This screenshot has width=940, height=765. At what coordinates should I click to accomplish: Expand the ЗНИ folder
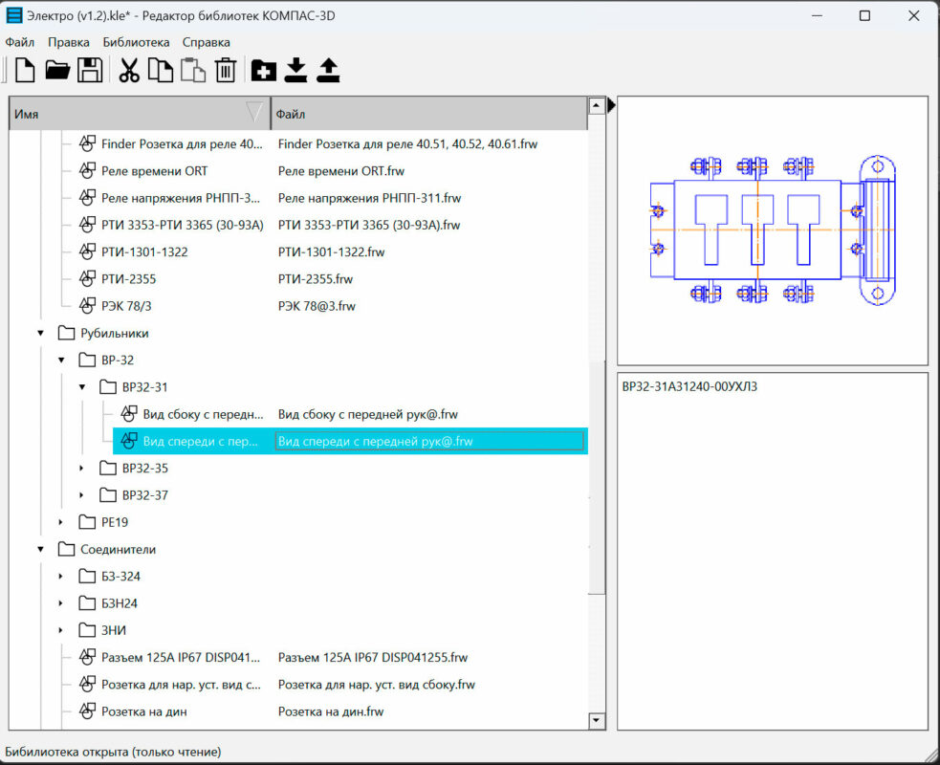[61, 630]
